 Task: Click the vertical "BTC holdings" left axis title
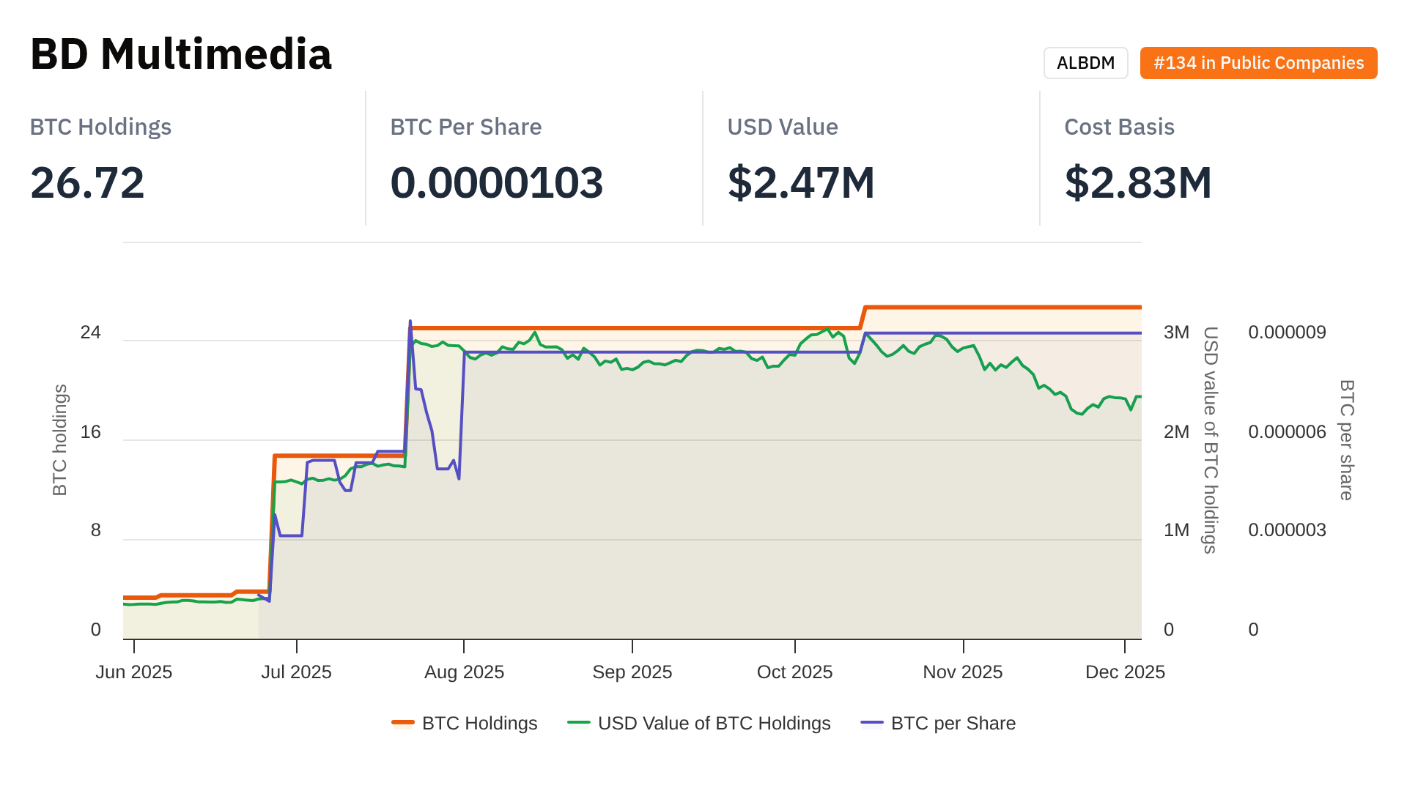(x=60, y=440)
